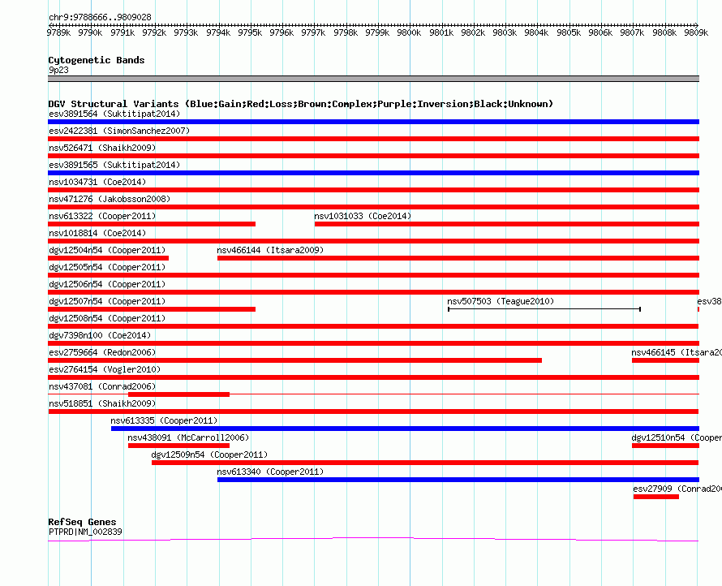Click the nsv1031033 (Coe2014) label
The width and height of the screenshot is (722, 586).
(x=363, y=216)
